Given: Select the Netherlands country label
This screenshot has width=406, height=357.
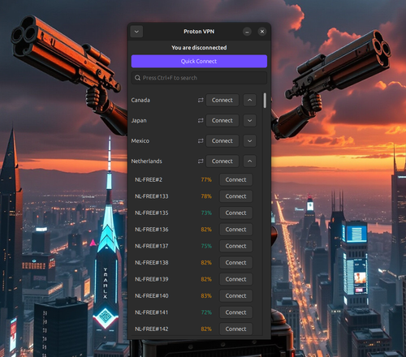Looking at the screenshot, I should pyautogui.click(x=146, y=161).
